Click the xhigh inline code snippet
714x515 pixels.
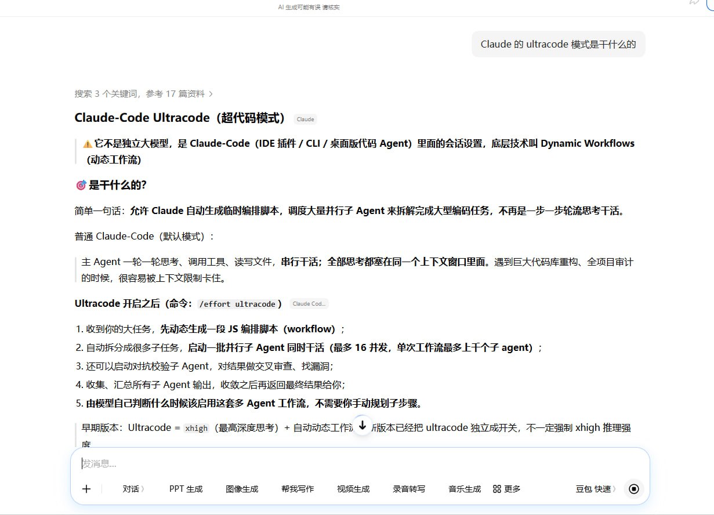click(196, 428)
